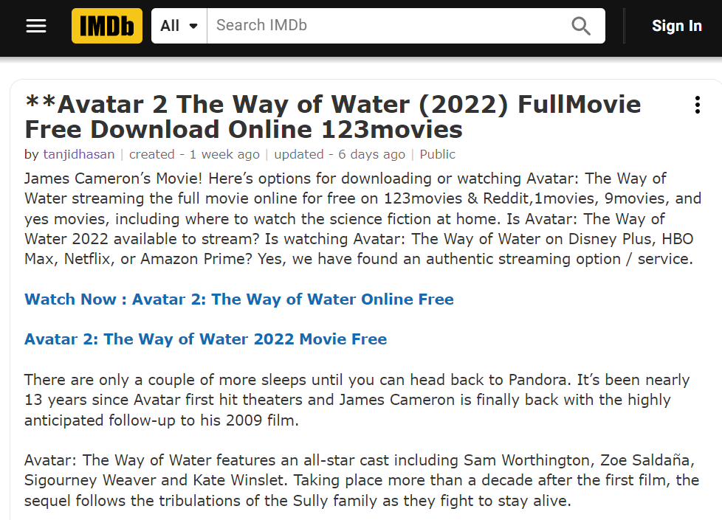722x520 pixels.
Task: Click the magnifying glass search icon
Action: click(x=581, y=26)
